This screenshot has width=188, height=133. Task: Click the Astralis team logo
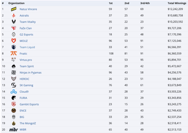(14, 16)
